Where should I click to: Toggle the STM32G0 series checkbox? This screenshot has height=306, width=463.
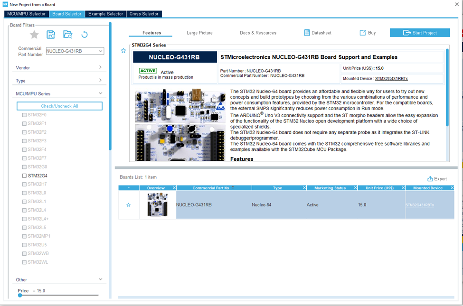pos(25,167)
